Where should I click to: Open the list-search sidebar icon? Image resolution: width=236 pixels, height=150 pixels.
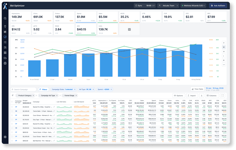(x=5, y=47)
